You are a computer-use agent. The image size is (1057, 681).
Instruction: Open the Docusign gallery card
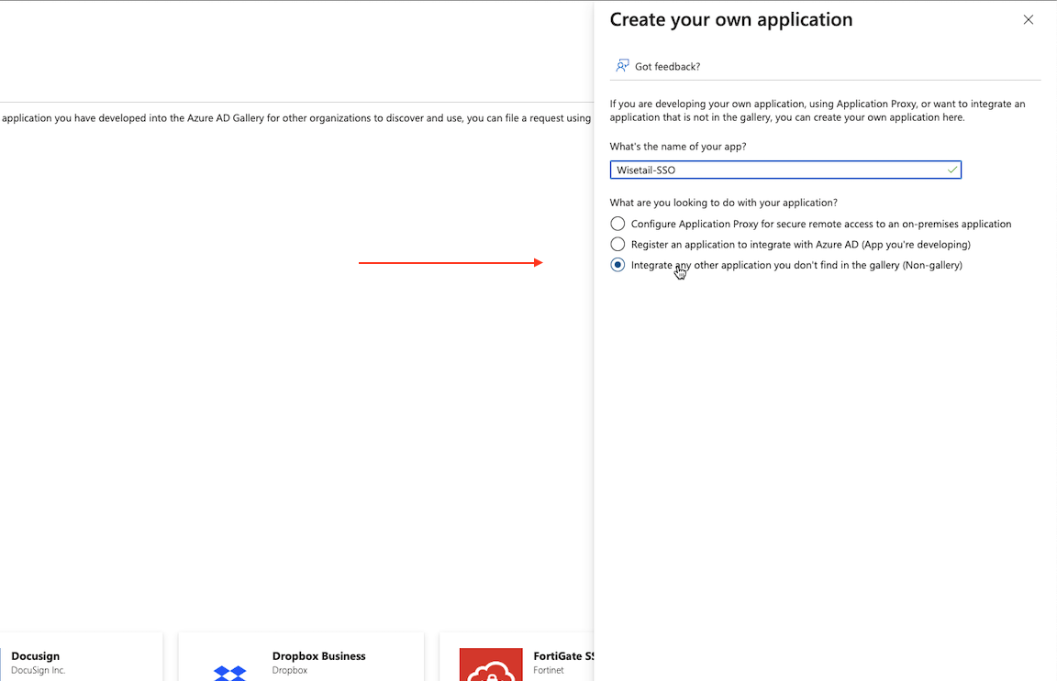click(x=81, y=657)
